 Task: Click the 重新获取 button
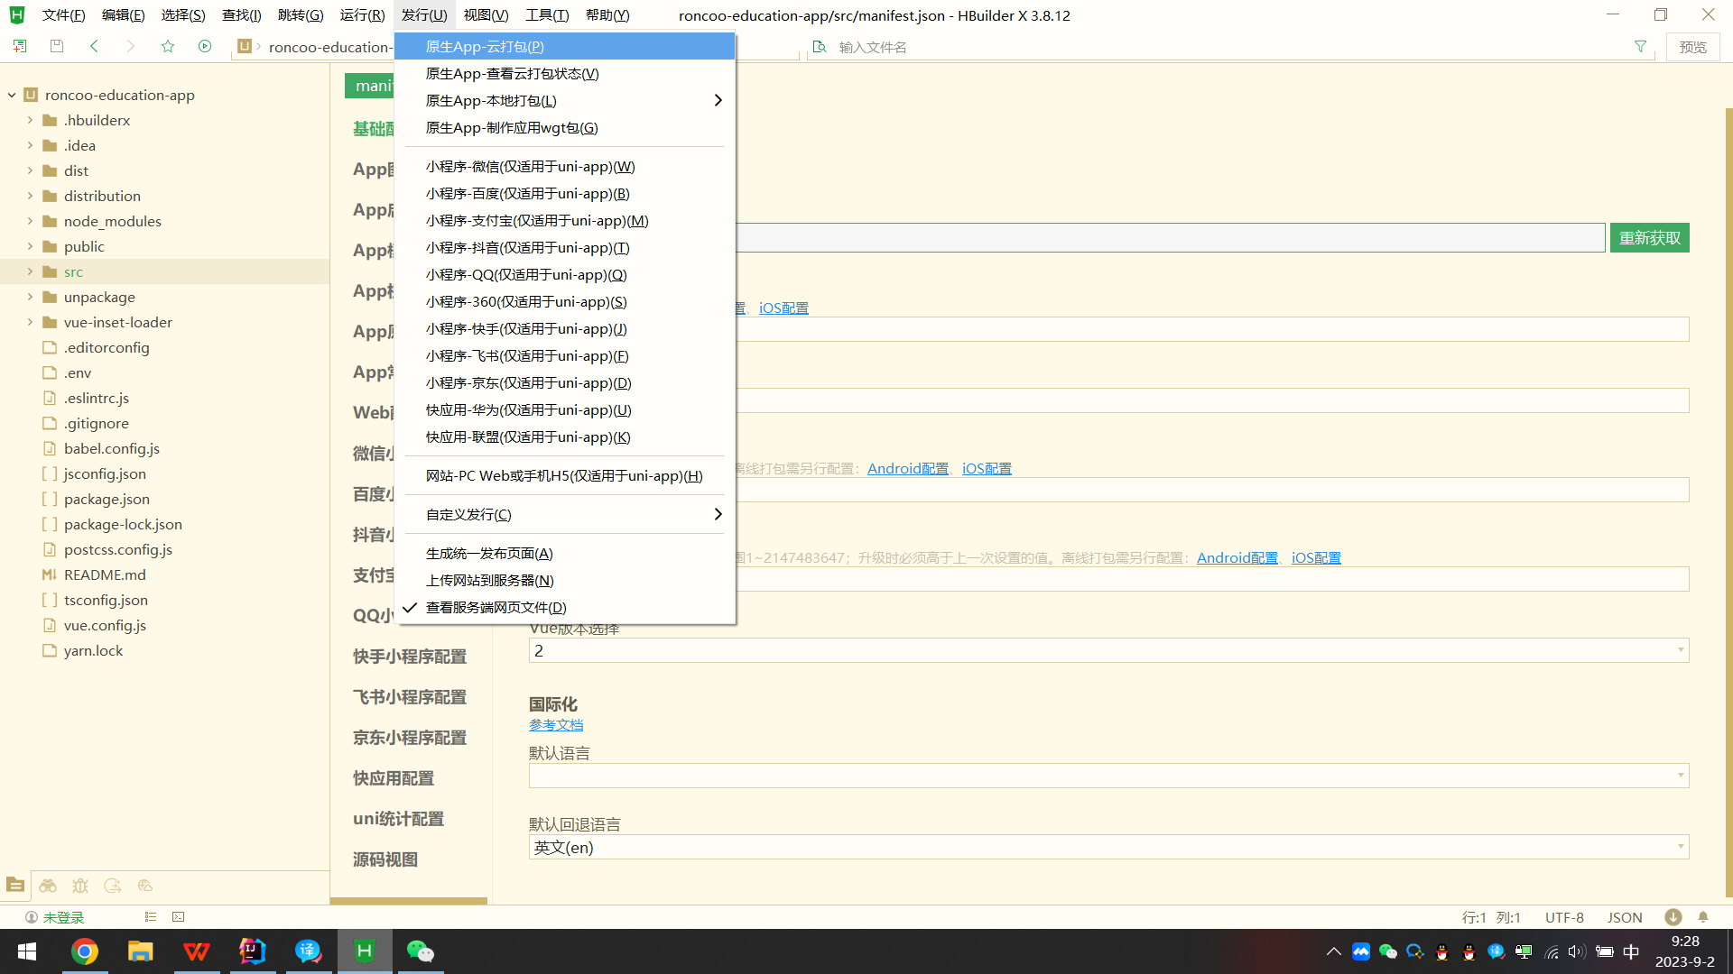(x=1649, y=238)
